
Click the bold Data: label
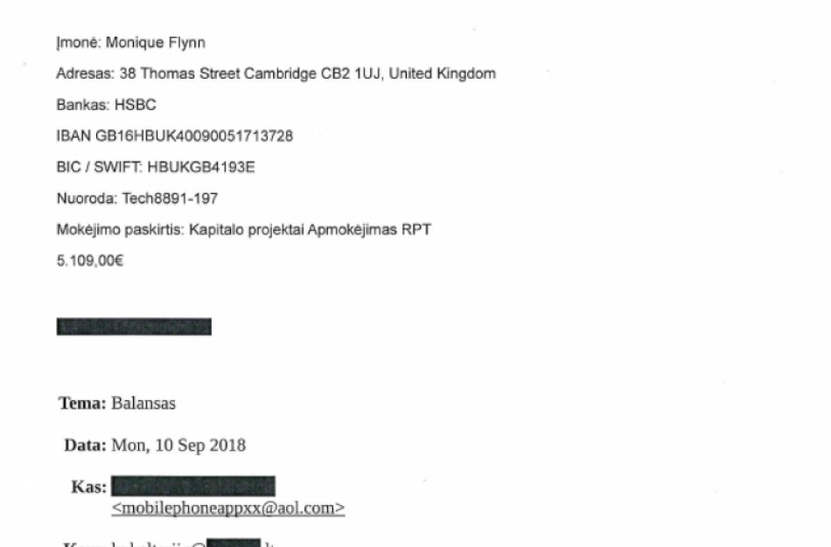(x=86, y=446)
